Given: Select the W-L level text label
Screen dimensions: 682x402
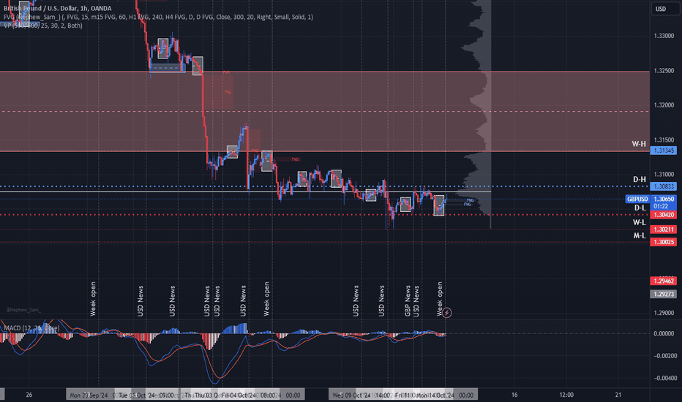Looking at the screenshot, I should tap(640, 222).
